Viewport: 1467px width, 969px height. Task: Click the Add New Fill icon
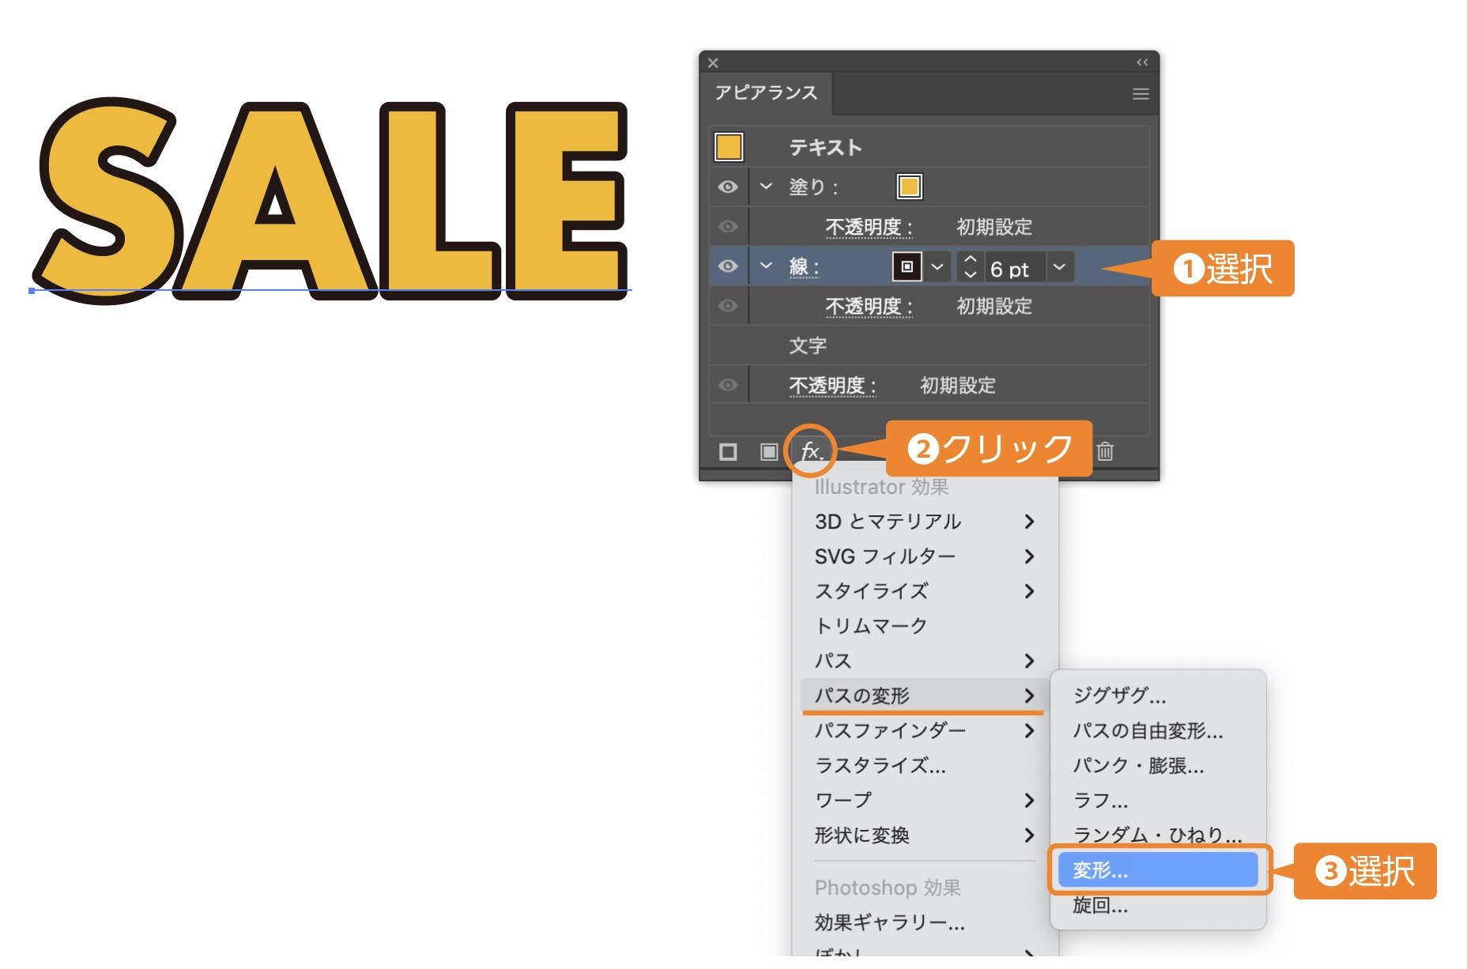click(x=768, y=452)
